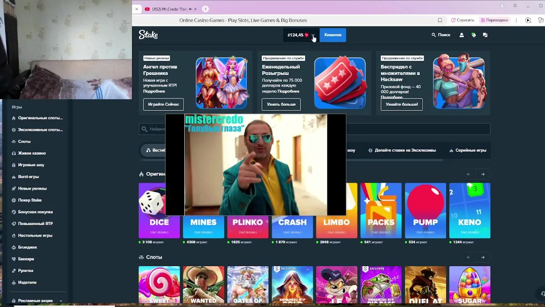Open the Переведено translation popup

(494, 20)
